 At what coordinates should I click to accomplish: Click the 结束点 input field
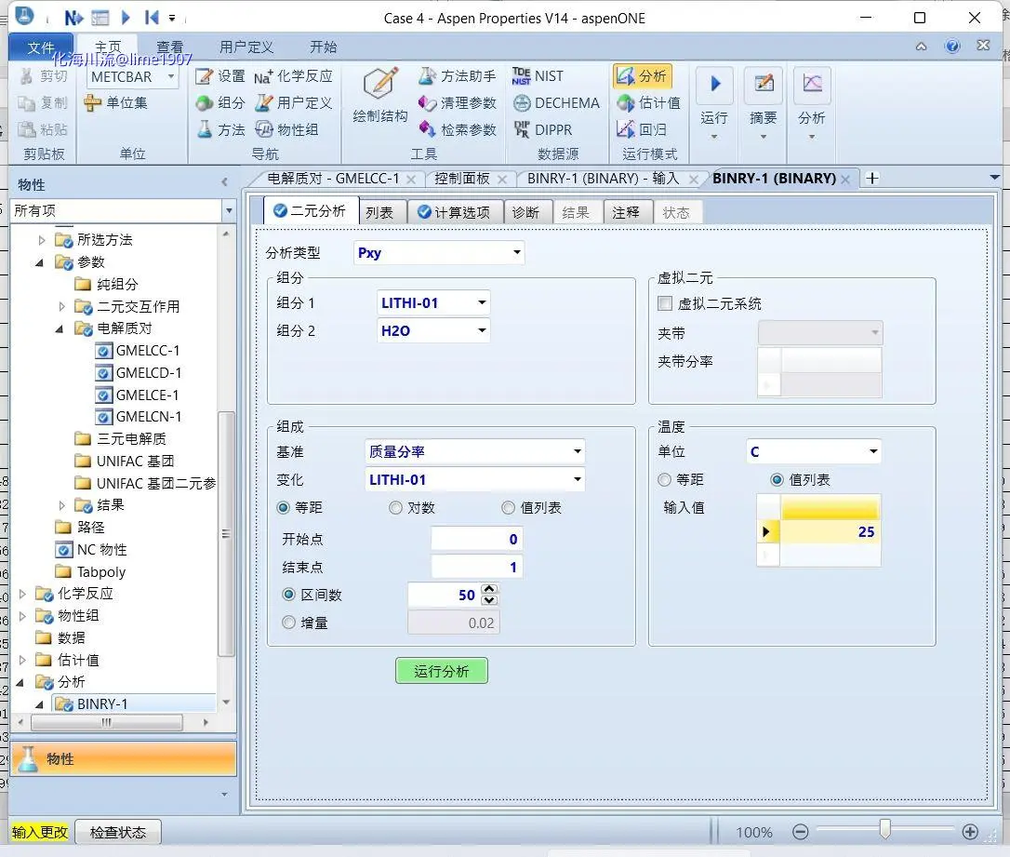[477, 567]
